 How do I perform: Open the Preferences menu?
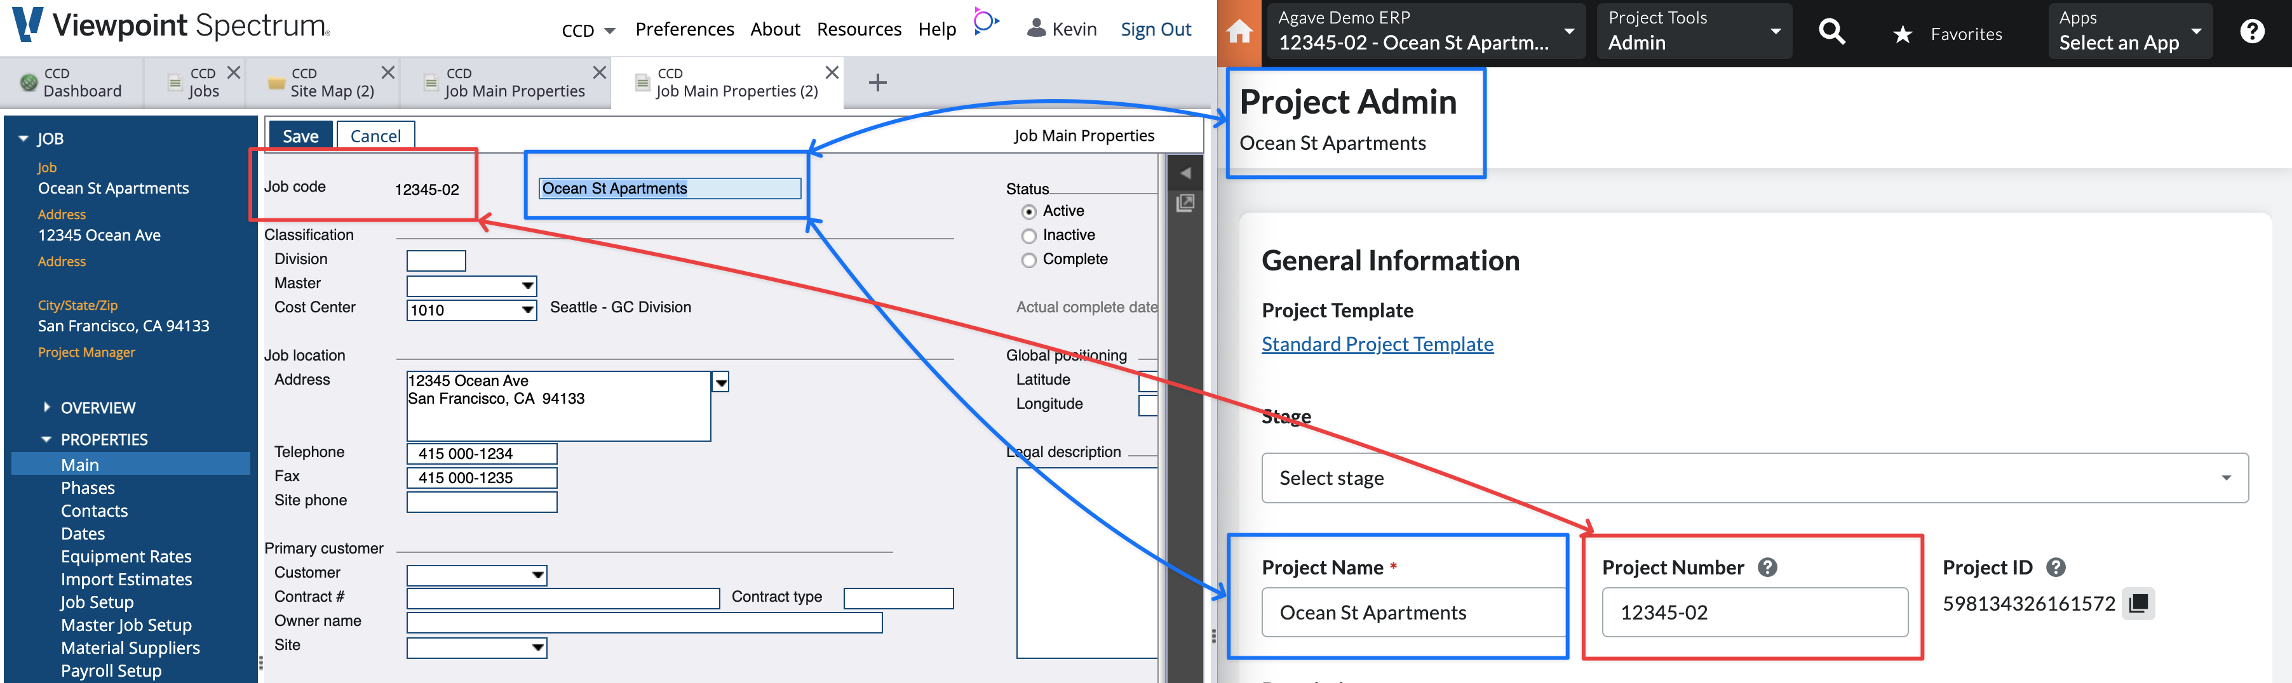(684, 29)
